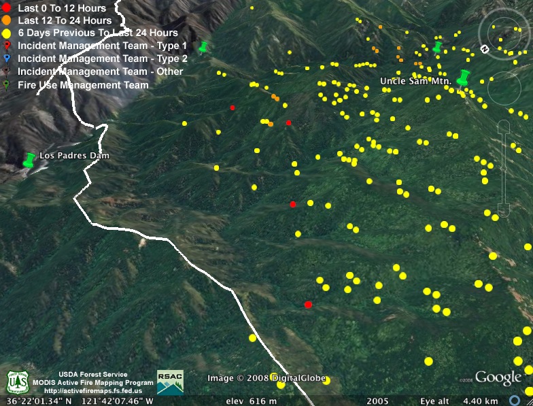Image resolution: width=533 pixels, height=406 pixels.
Task: Click the streaming status circle in status bar
Action: [x=515, y=401]
